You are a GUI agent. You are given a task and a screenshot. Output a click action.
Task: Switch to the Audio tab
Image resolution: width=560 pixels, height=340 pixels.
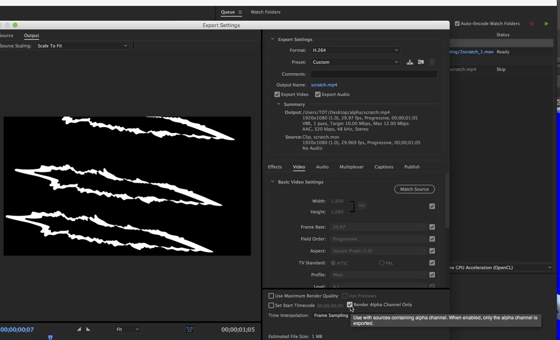pyautogui.click(x=322, y=167)
